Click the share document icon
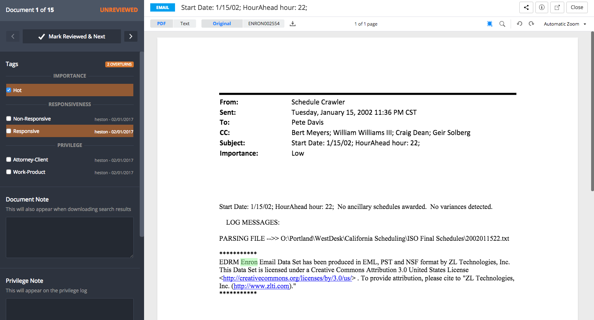The height and width of the screenshot is (320, 594). (x=526, y=7)
